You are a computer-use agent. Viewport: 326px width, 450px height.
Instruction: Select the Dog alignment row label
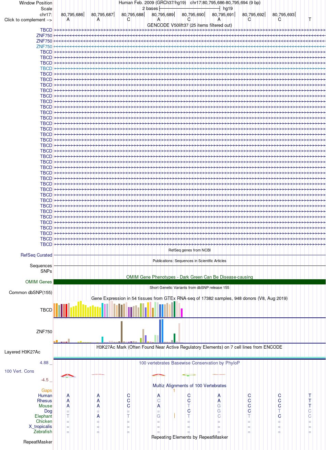pos(48,411)
